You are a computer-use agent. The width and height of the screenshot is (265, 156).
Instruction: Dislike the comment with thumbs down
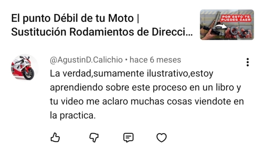tap(94, 138)
